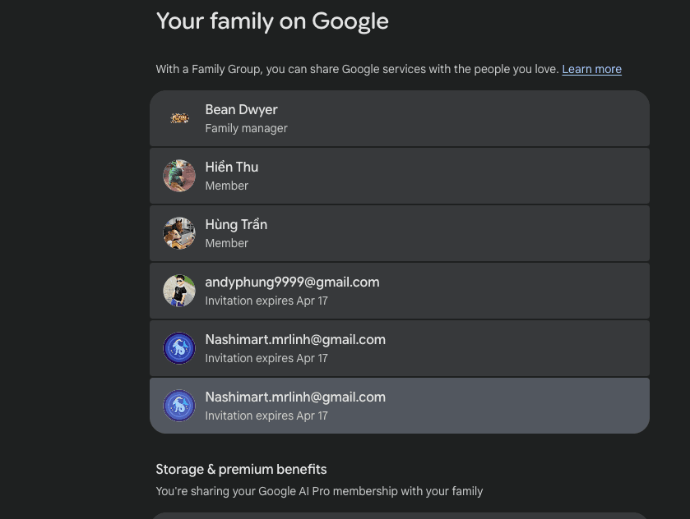Click the invitation expiry text under andyphung9999
The width and height of the screenshot is (690, 519).
[266, 301]
